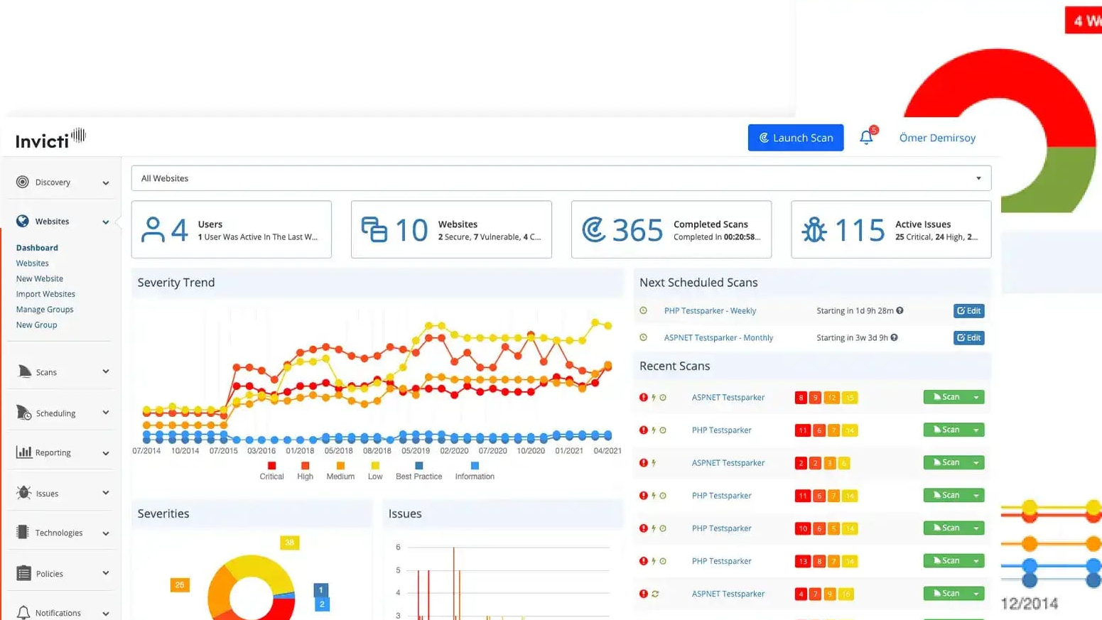Toggle Medium series in Severity Trend legend
The width and height of the screenshot is (1102, 620).
(x=340, y=471)
